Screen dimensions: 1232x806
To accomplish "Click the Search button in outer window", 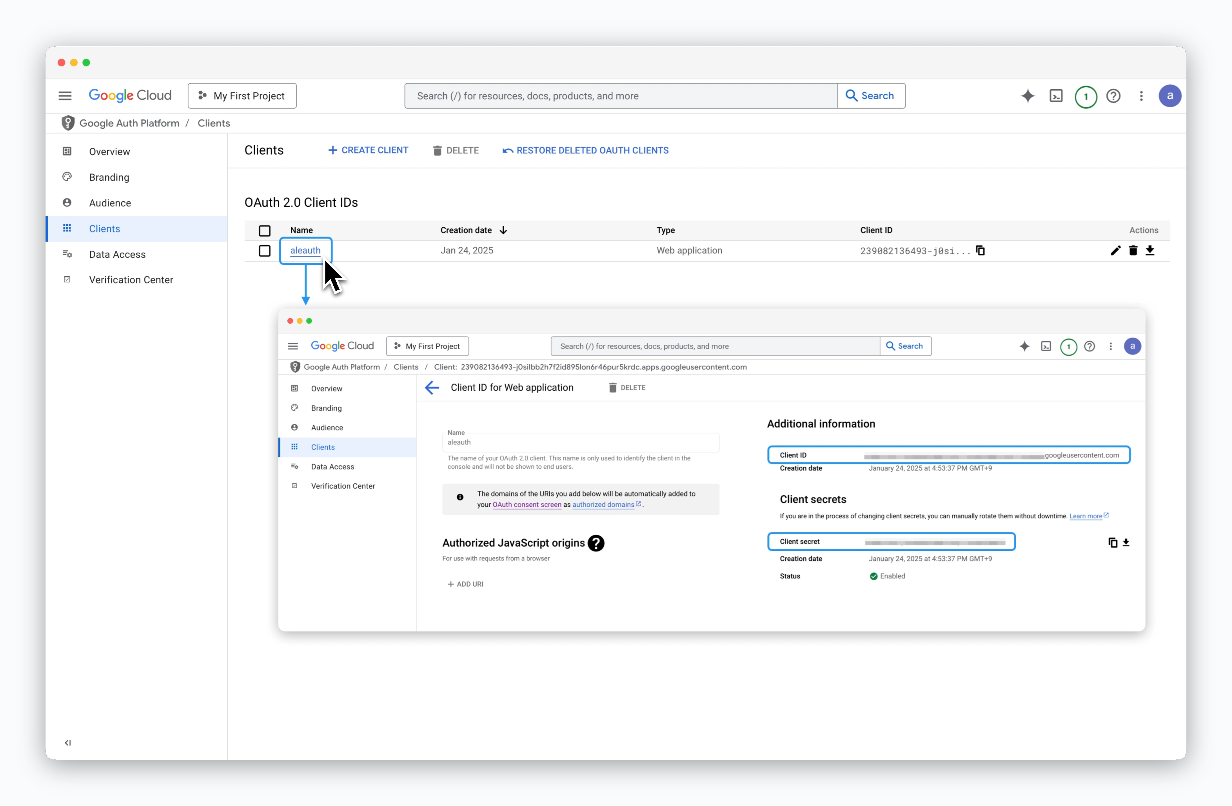I will pos(871,96).
